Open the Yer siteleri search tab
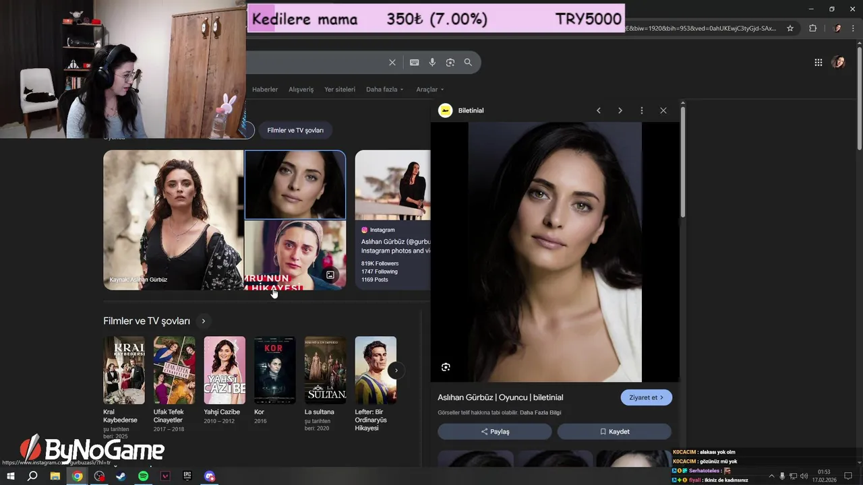Image resolution: width=863 pixels, height=485 pixels. [340, 90]
